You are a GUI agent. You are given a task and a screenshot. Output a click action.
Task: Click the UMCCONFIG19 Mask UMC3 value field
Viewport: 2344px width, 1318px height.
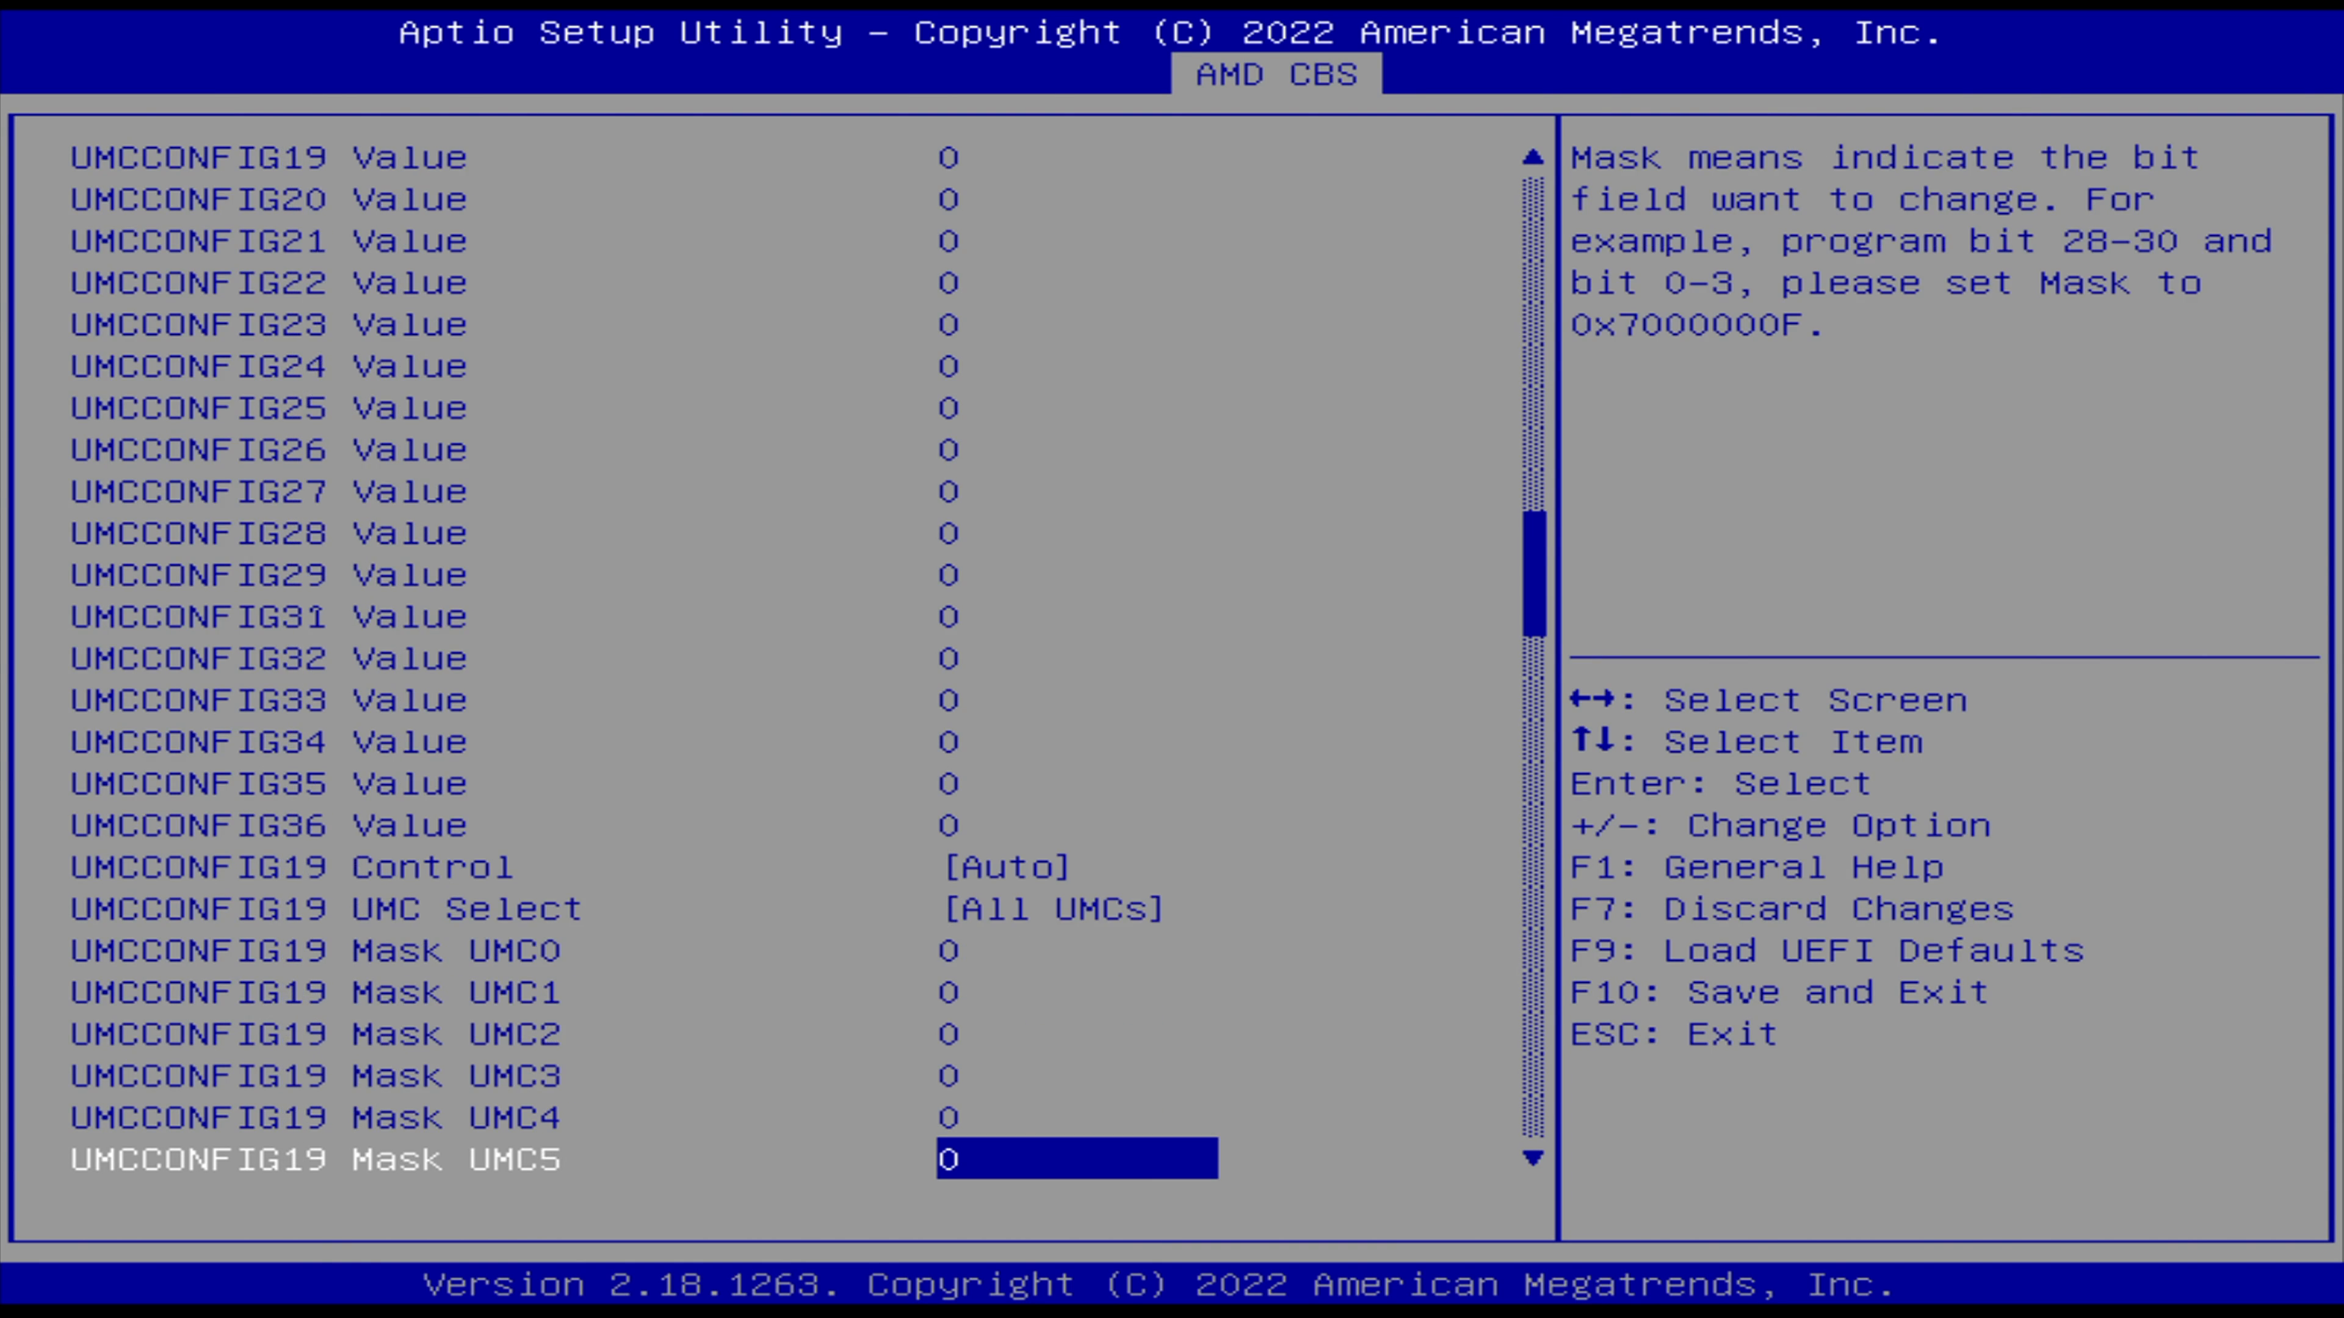point(948,1076)
